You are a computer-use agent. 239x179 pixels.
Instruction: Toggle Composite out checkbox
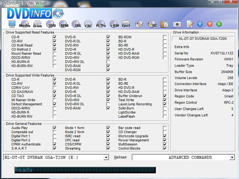point(55,132)
